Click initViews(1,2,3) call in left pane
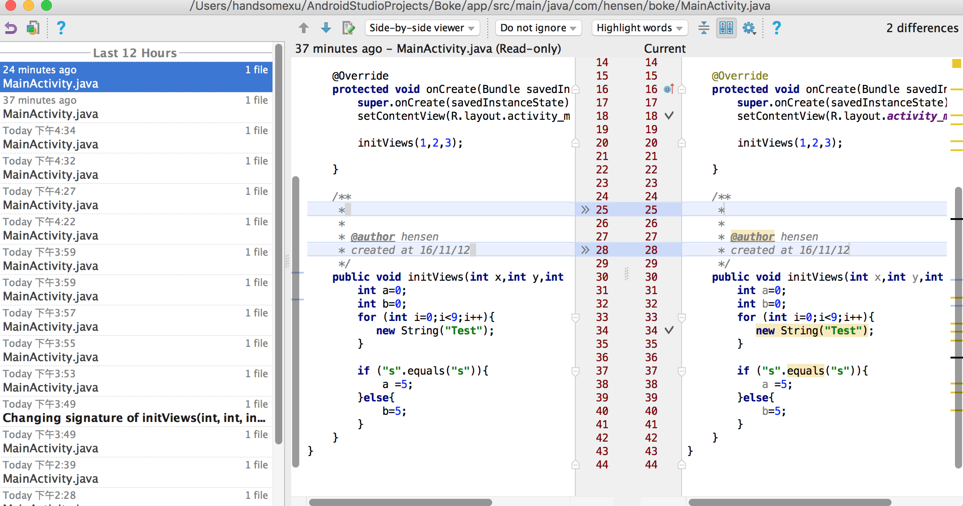 click(x=410, y=143)
